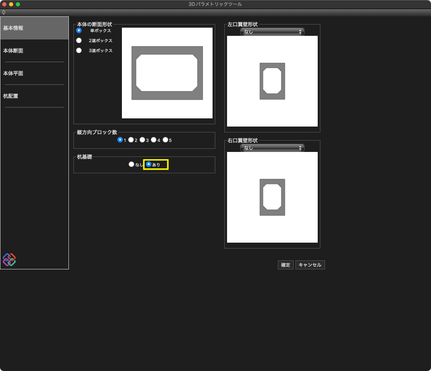Click the left wing wall preview image
431x371 pixels.
coord(272,81)
